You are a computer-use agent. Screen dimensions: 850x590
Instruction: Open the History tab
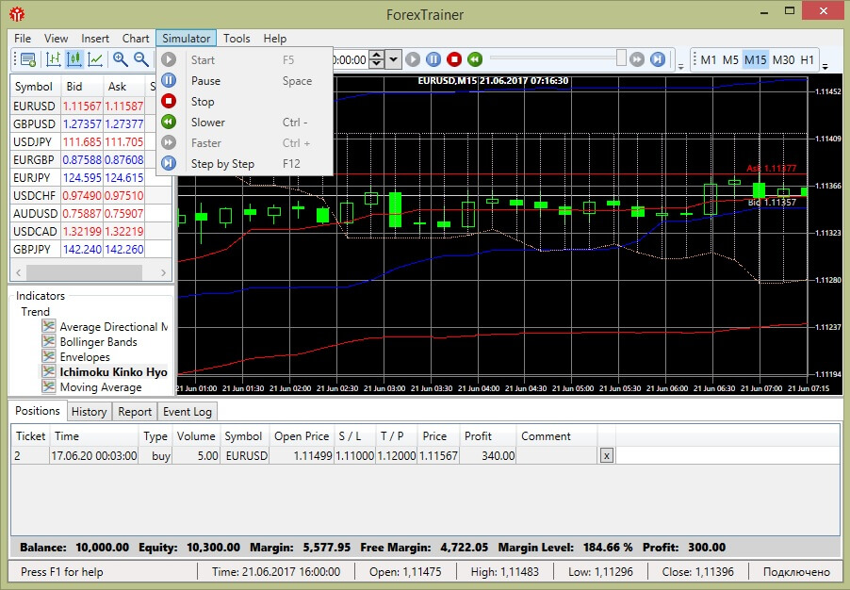click(89, 412)
